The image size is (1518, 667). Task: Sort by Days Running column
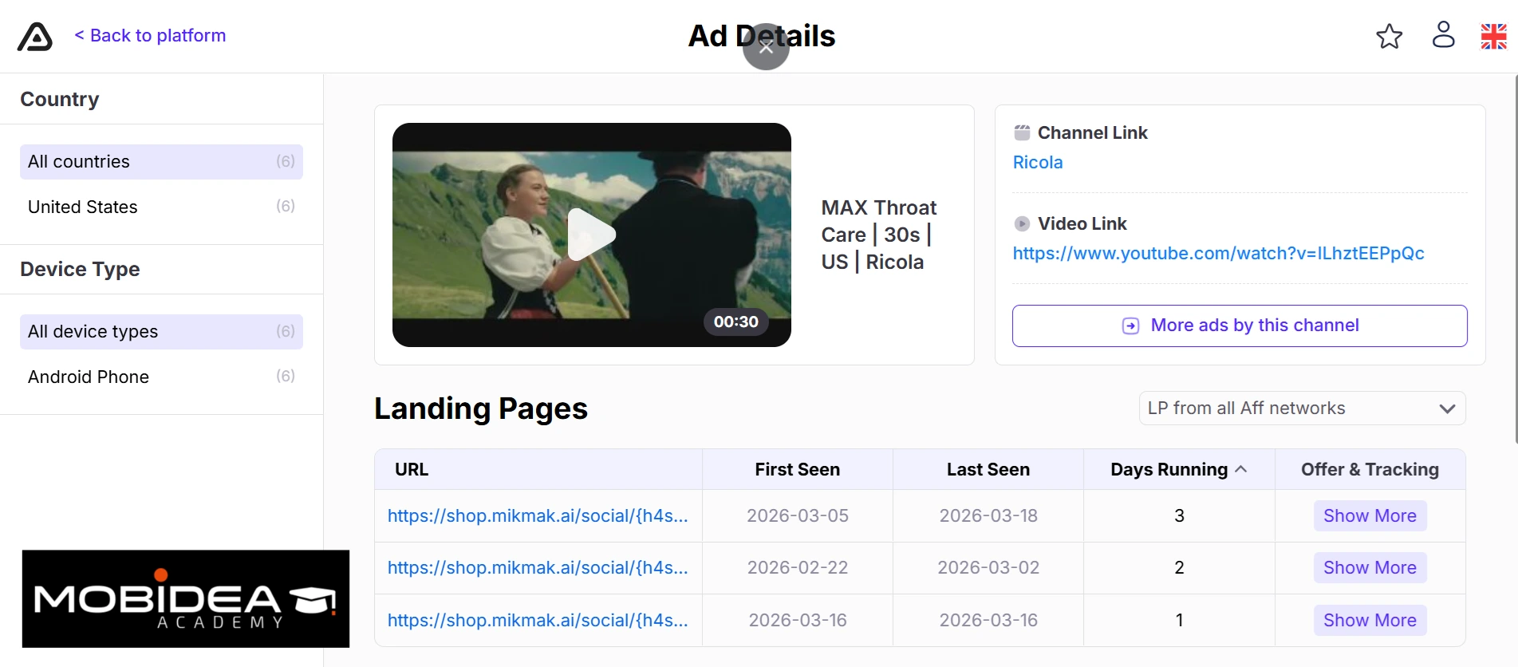1178,469
